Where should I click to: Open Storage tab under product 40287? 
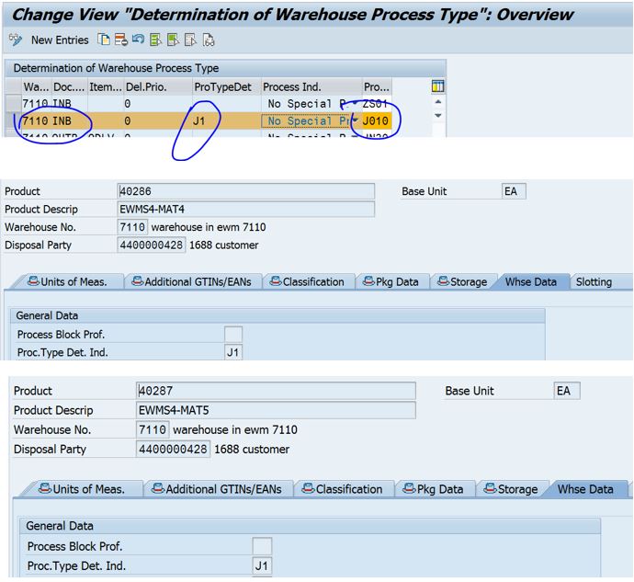pos(510,489)
